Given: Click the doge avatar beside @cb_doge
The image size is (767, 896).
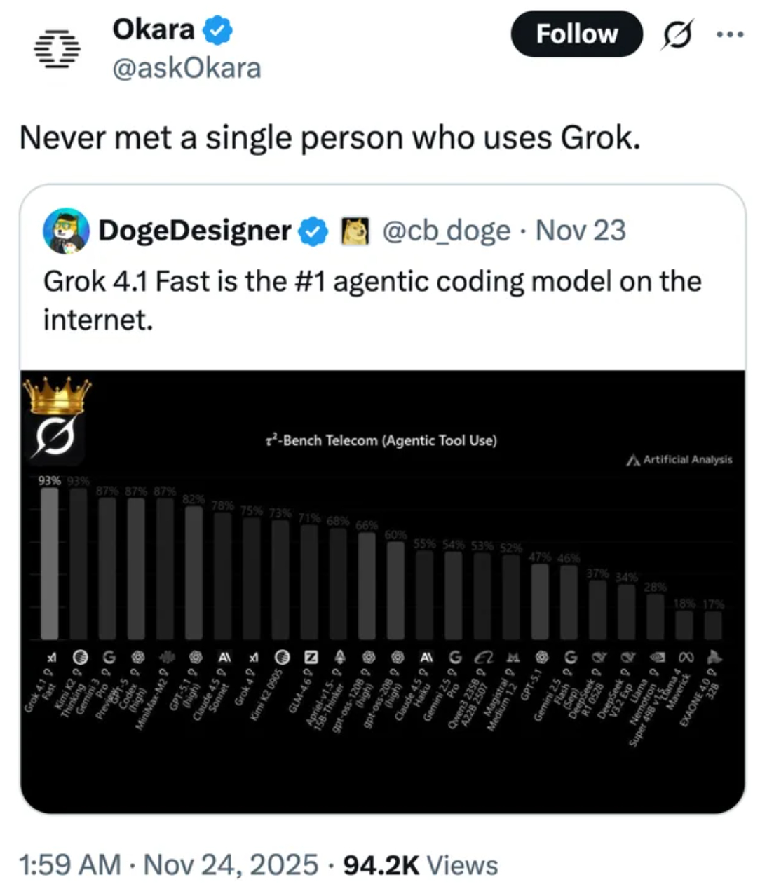Looking at the screenshot, I should 353,230.
